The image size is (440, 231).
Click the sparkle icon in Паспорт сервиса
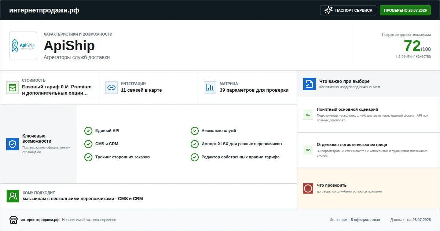click(329, 10)
